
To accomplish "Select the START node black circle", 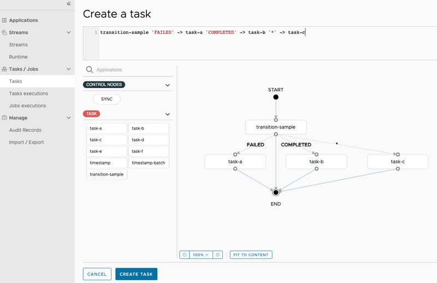I will pyautogui.click(x=276, y=97).
